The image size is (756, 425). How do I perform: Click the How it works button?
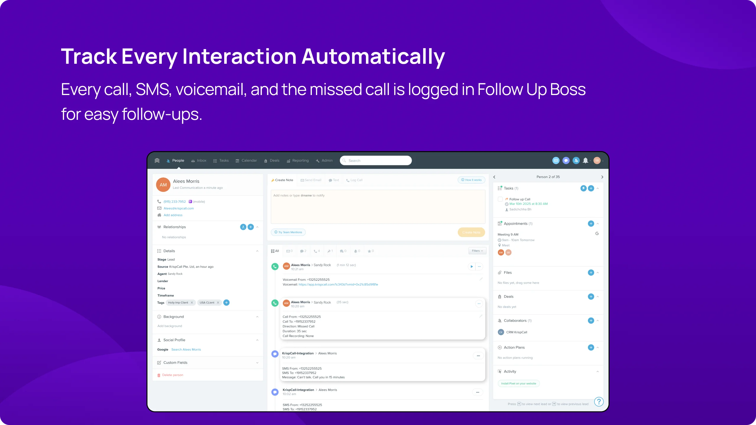tap(471, 180)
